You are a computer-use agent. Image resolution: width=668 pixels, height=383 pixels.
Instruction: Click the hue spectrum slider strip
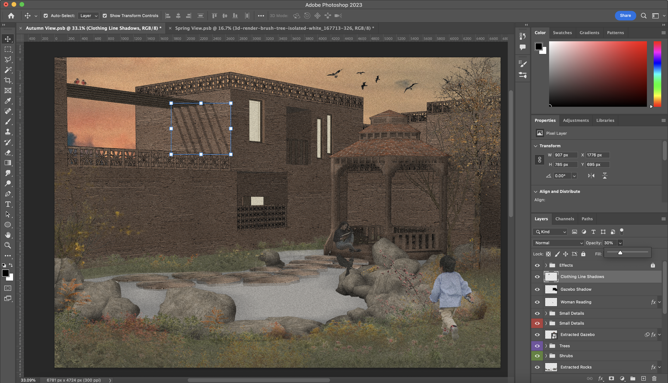pos(657,74)
